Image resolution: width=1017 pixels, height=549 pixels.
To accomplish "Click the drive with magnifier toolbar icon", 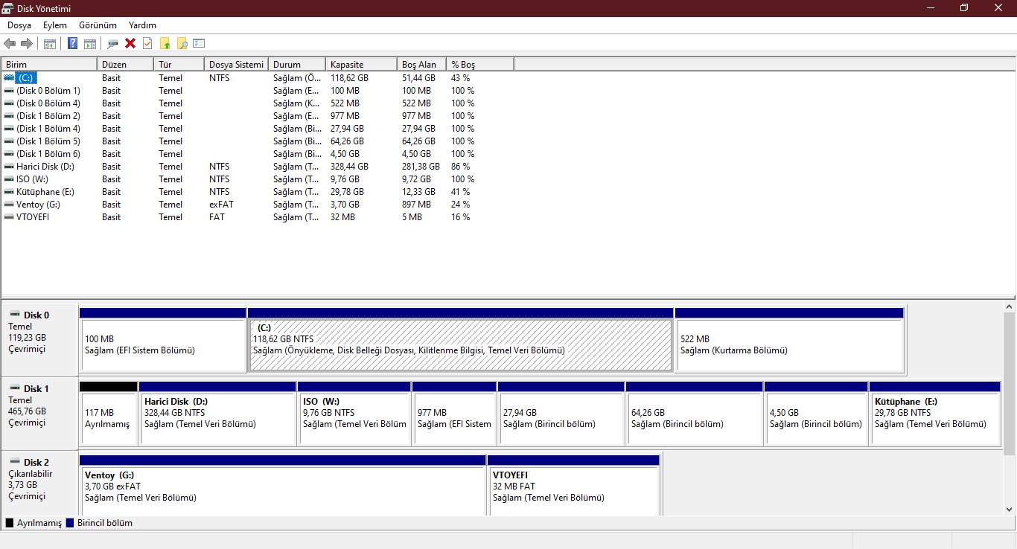I will coord(113,43).
